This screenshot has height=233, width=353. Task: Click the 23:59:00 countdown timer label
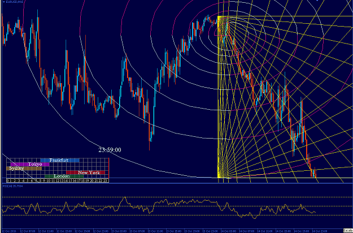point(110,150)
